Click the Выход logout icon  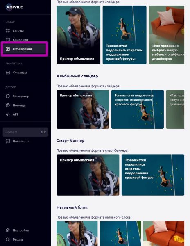pos(8,239)
